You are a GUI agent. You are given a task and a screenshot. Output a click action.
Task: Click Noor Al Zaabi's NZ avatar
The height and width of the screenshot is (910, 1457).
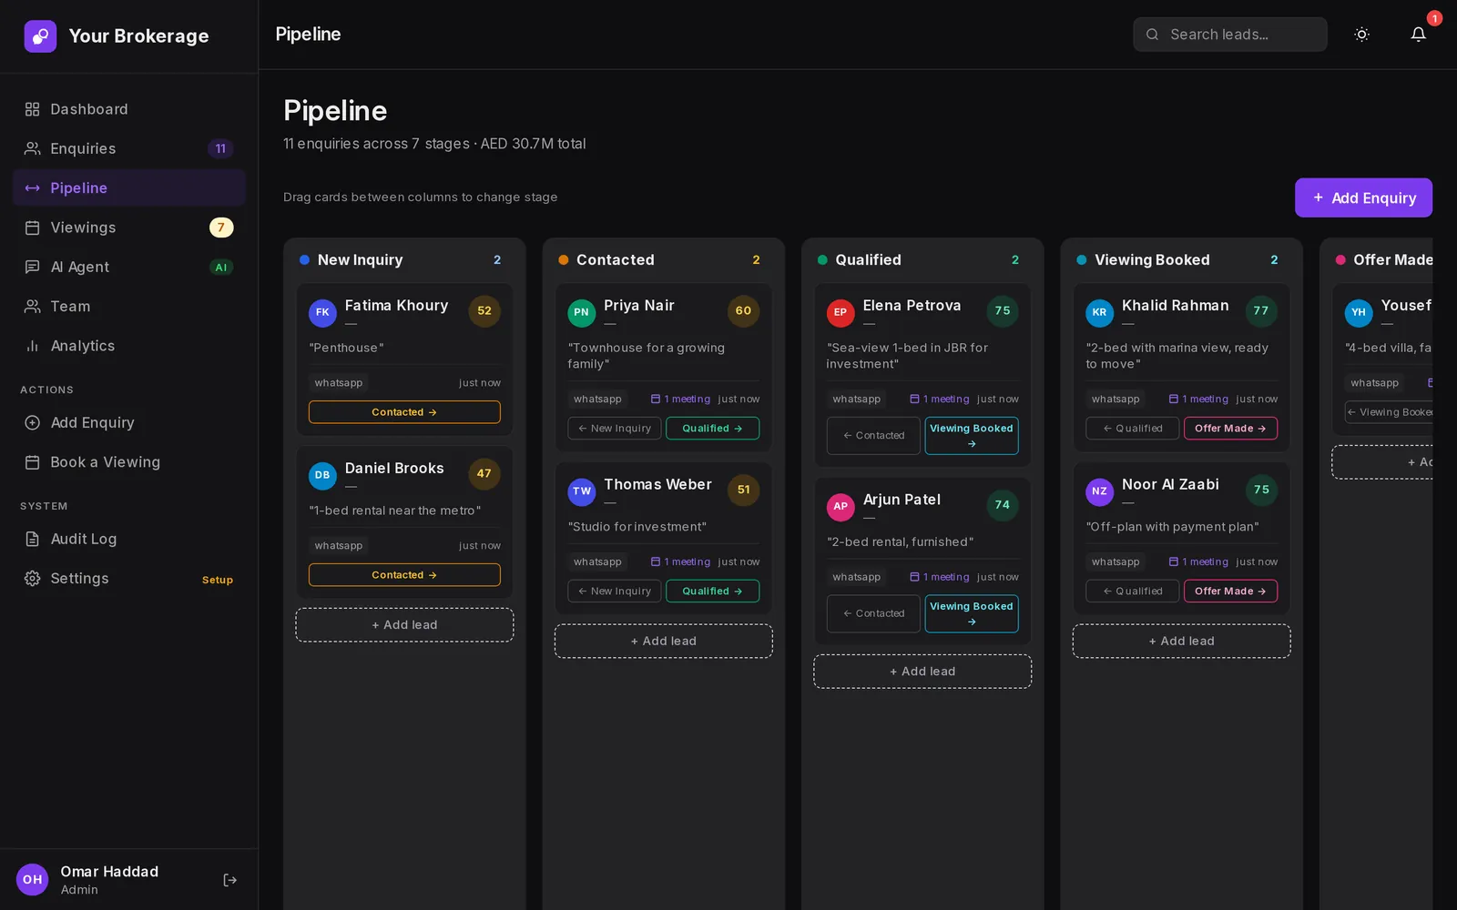(1099, 491)
